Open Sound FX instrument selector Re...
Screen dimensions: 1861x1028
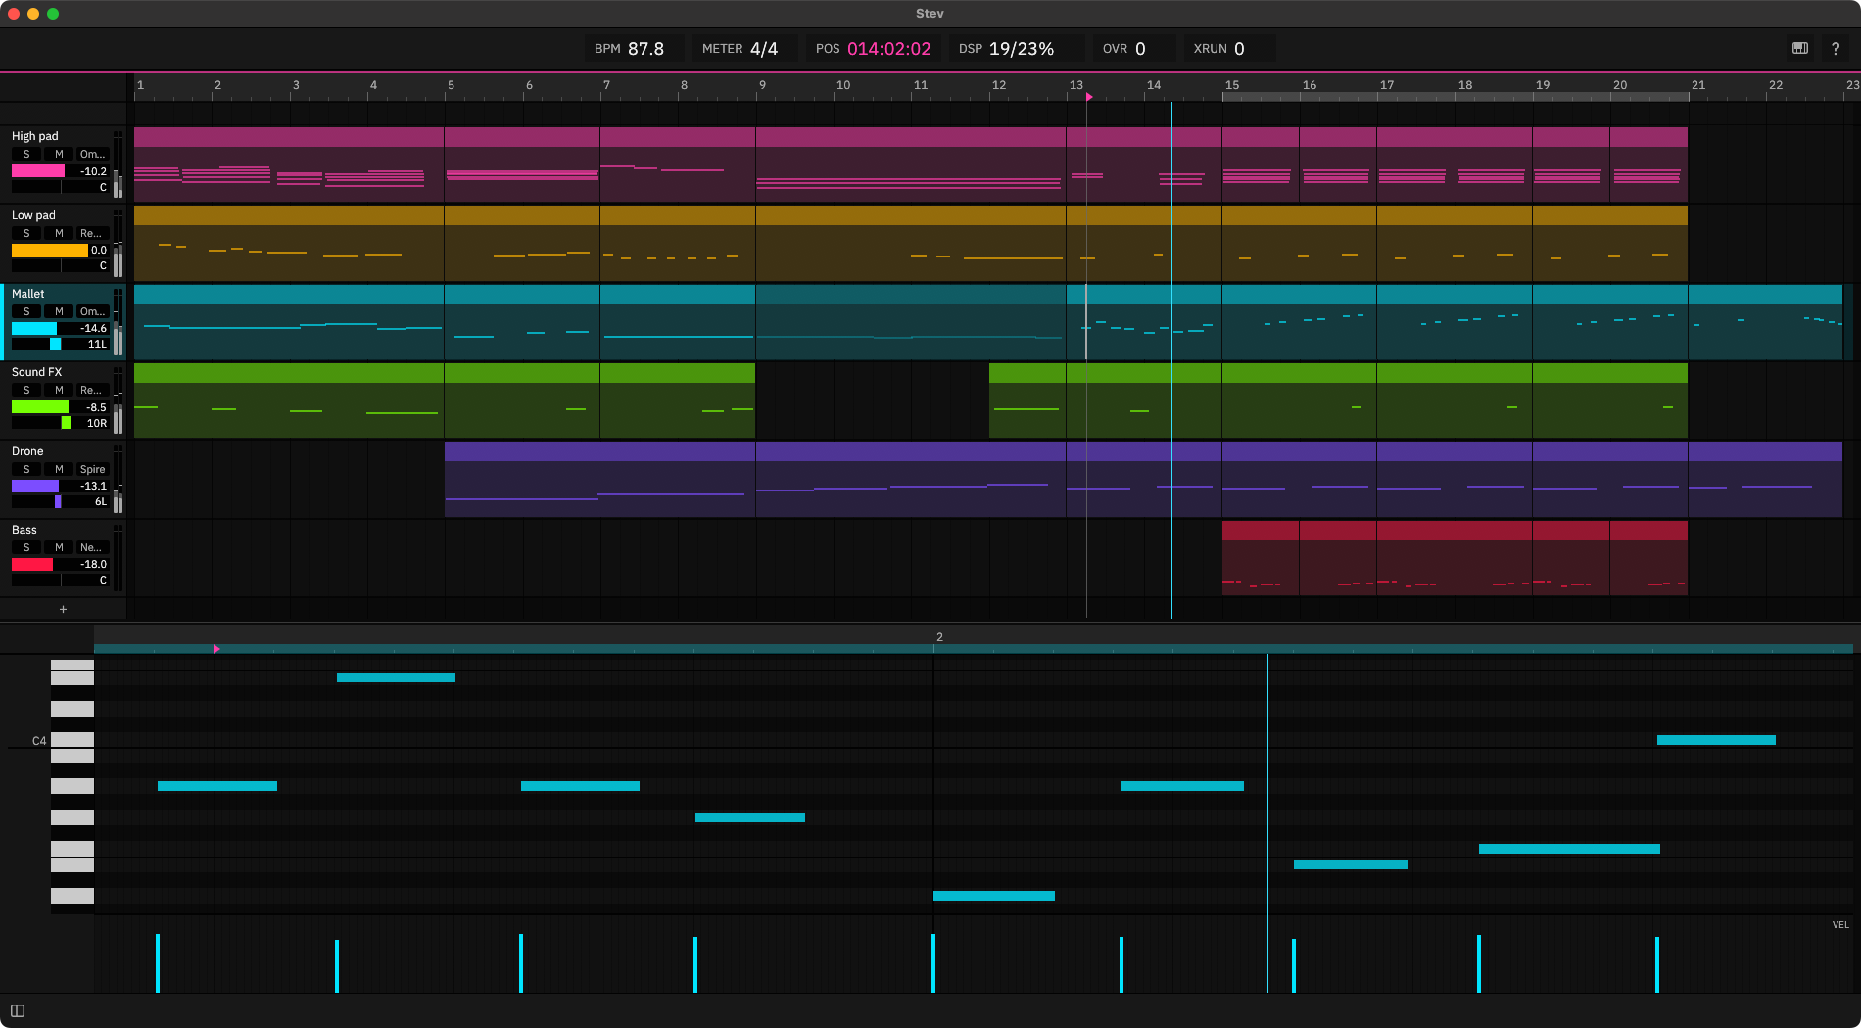pos(92,390)
